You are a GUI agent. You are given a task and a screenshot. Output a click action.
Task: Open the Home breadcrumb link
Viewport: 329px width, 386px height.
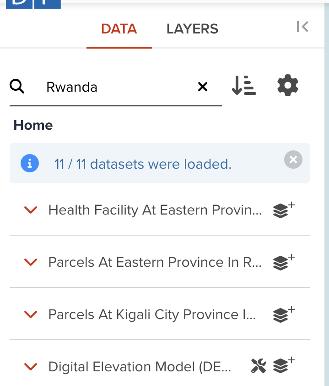(32, 125)
